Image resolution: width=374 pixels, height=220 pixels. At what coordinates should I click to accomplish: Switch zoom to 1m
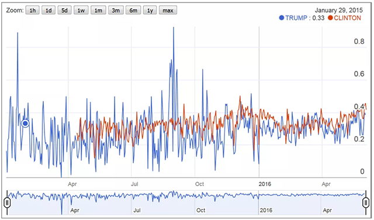98,11
